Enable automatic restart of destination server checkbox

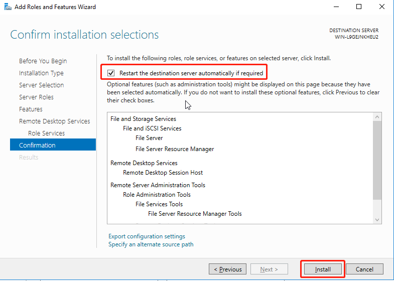[111, 73]
